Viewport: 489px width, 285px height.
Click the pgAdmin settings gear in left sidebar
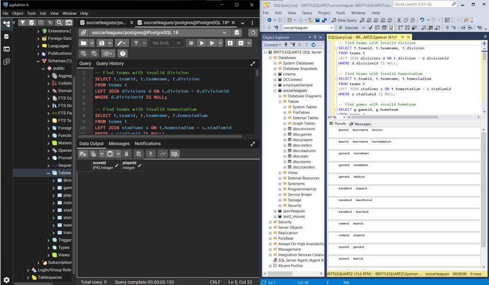[7, 279]
